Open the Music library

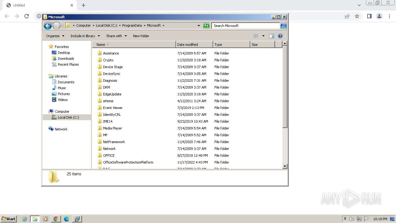click(x=62, y=88)
